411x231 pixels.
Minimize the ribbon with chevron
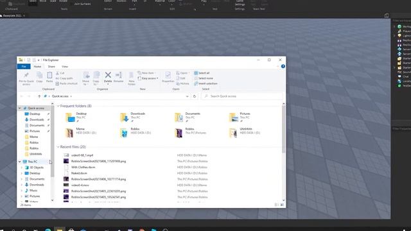[x=278, y=67]
